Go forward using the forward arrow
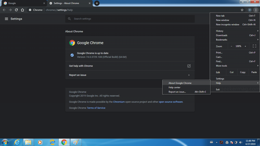This screenshot has width=260, height=146. point(10,10)
